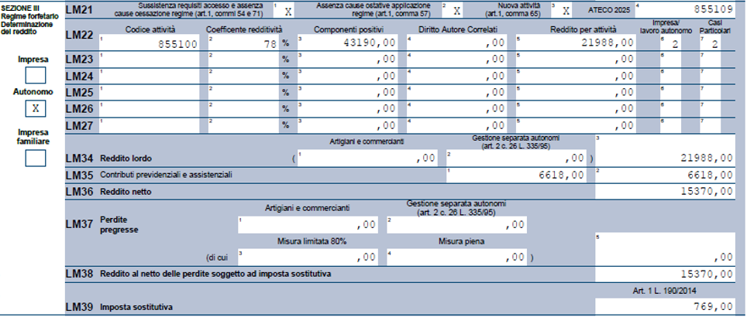The image size is (747, 317).
Task: Click LM34 Gestione separata autonomi field
Action: [x=516, y=158]
